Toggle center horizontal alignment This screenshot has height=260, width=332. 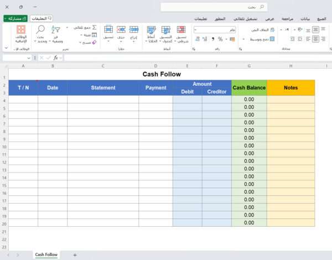(x=315, y=39)
